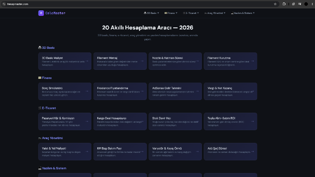315x177 pixels.
Task: Open the Kargo Desi Hesaplayıcı card
Action: coord(120,121)
